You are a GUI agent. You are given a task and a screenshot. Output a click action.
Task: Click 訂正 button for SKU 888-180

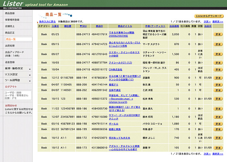coord(218,99)
